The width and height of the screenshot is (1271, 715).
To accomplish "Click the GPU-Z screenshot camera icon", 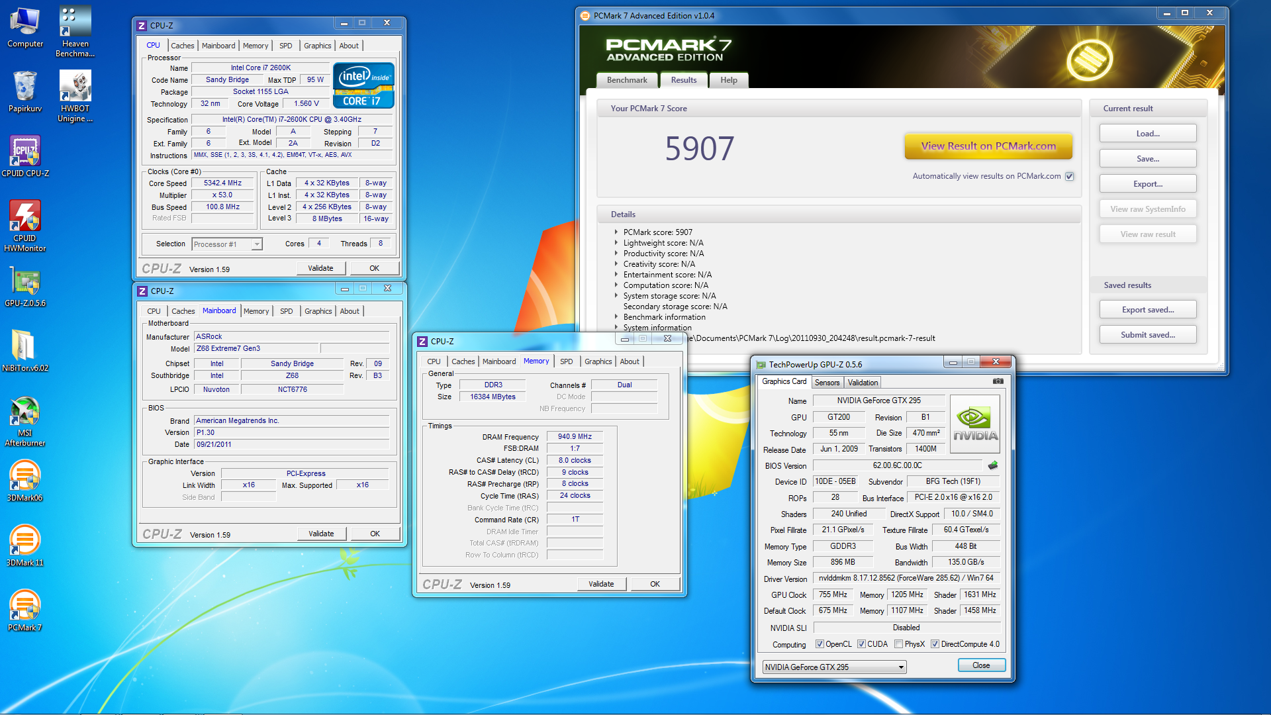I will [x=998, y=381].
